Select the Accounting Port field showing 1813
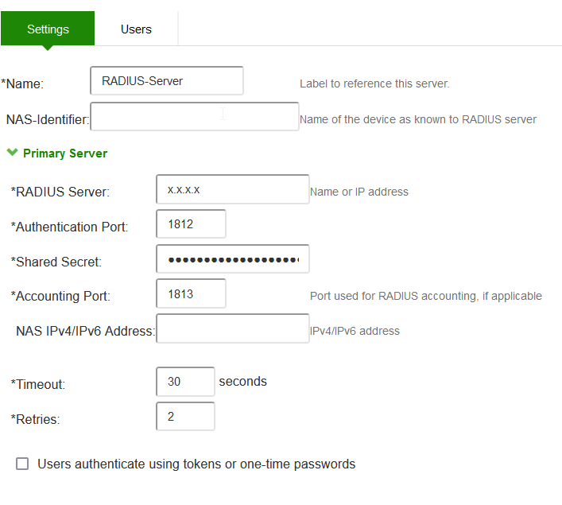This screenshot has height=505, width=562. [191, 293]
